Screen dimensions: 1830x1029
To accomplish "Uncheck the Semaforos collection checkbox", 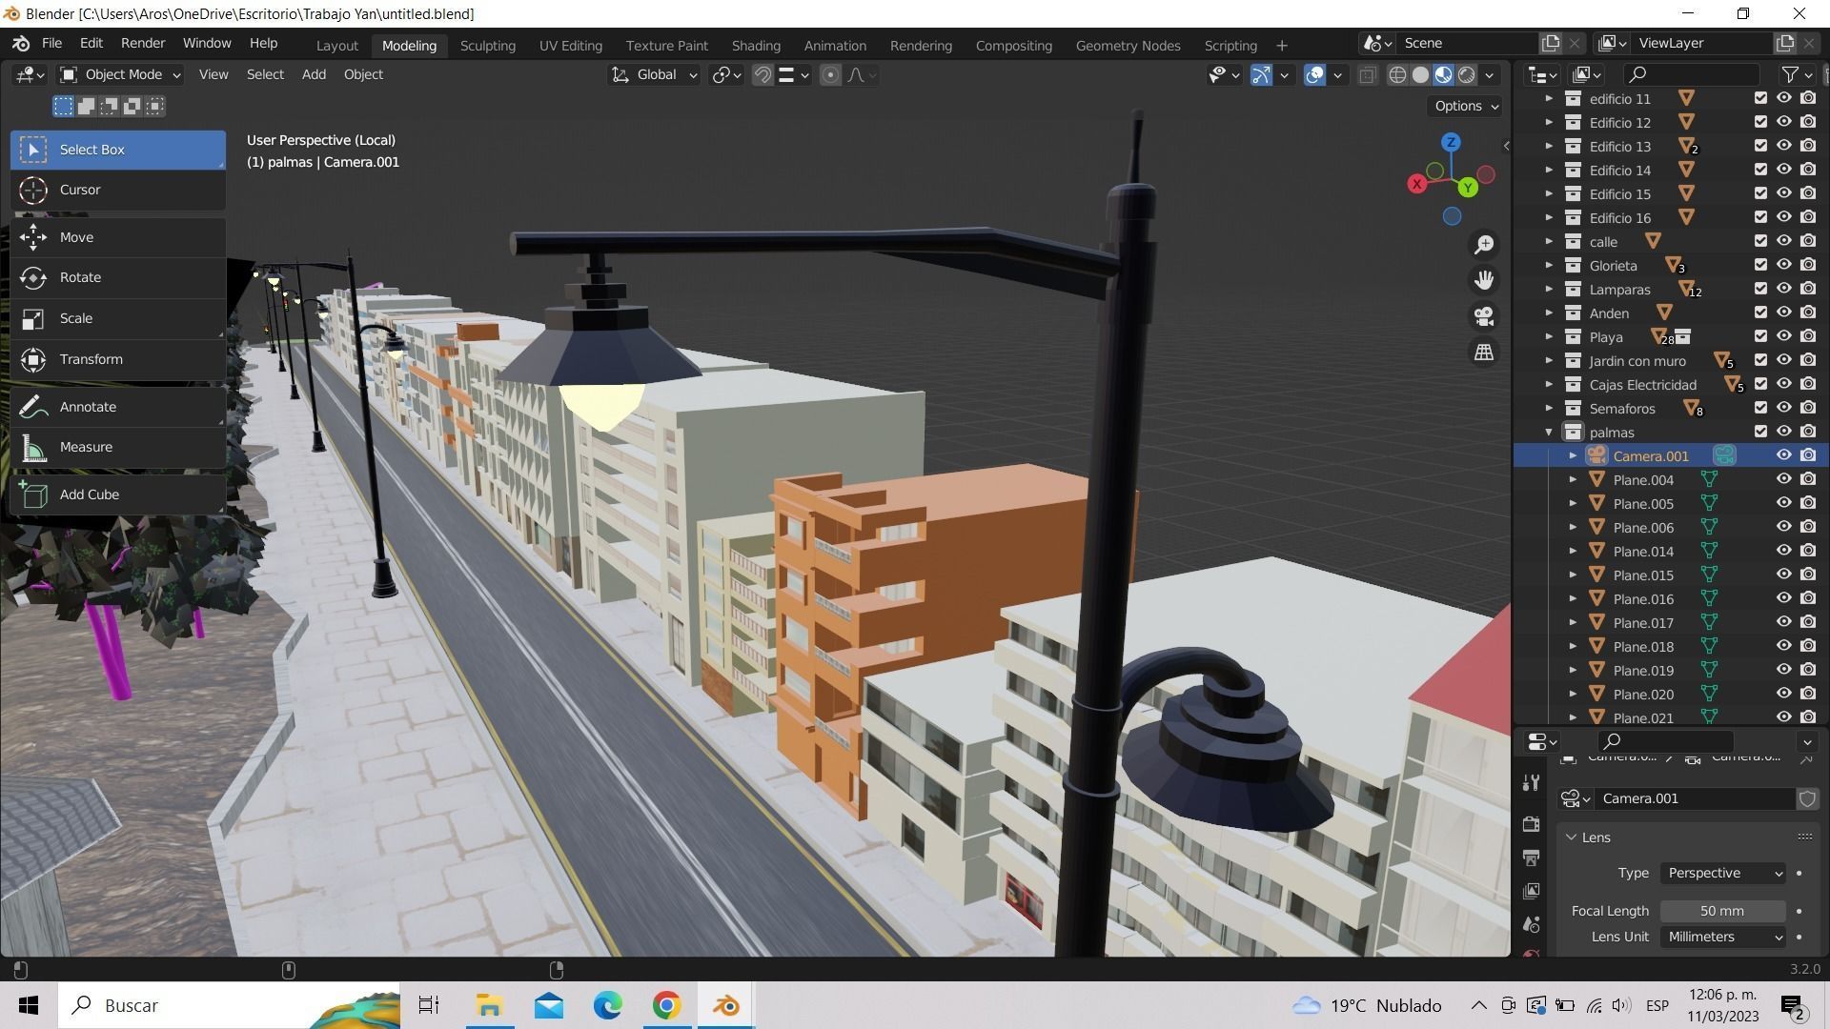I will 1760,408.
